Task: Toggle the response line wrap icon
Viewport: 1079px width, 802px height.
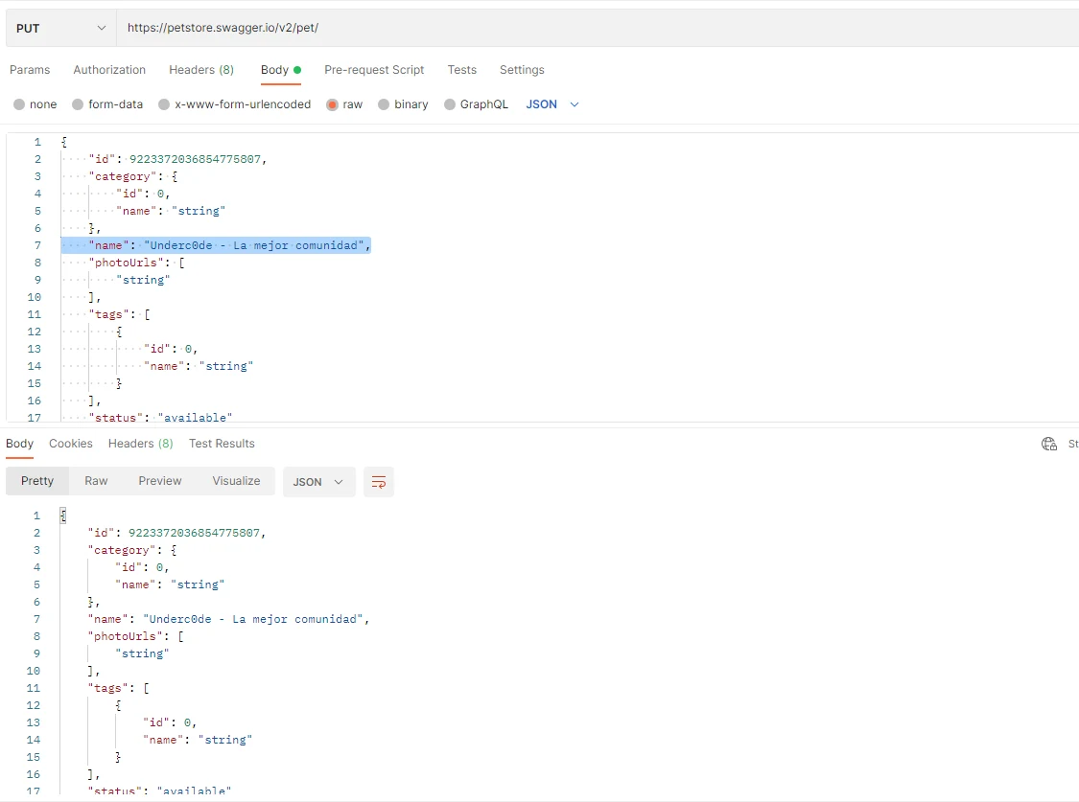Action: (x=379, y=482)
